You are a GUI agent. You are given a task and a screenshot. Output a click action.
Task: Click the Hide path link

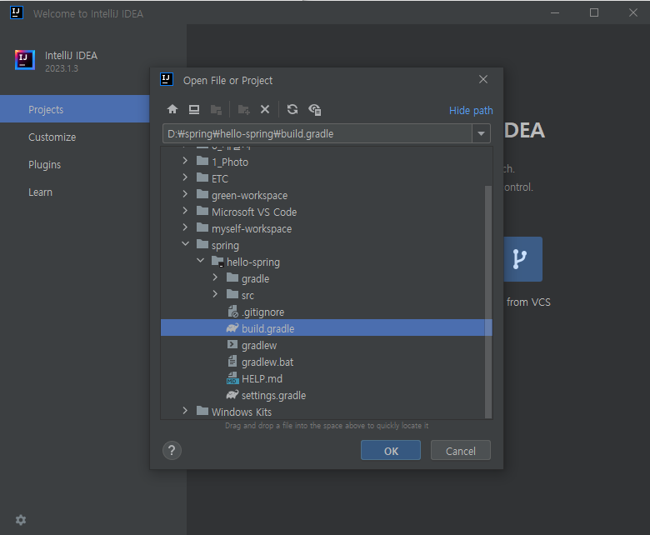[471, 111]
